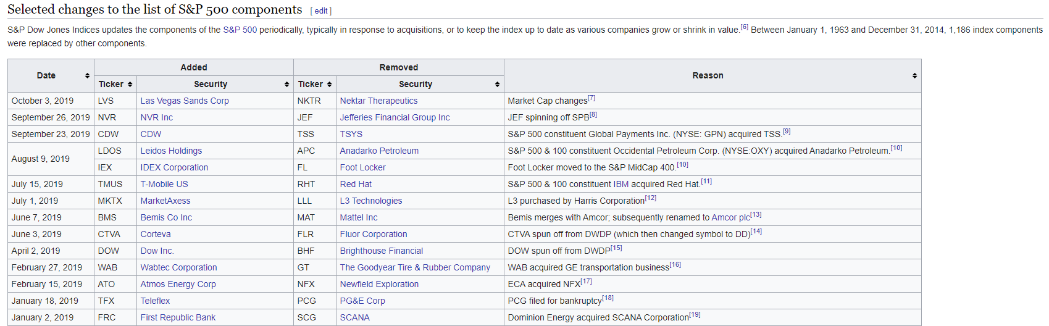This screenshot has width=1049, height=326.
Task: Open citation 16 in the WAB reason
Action: click(675, 265)
